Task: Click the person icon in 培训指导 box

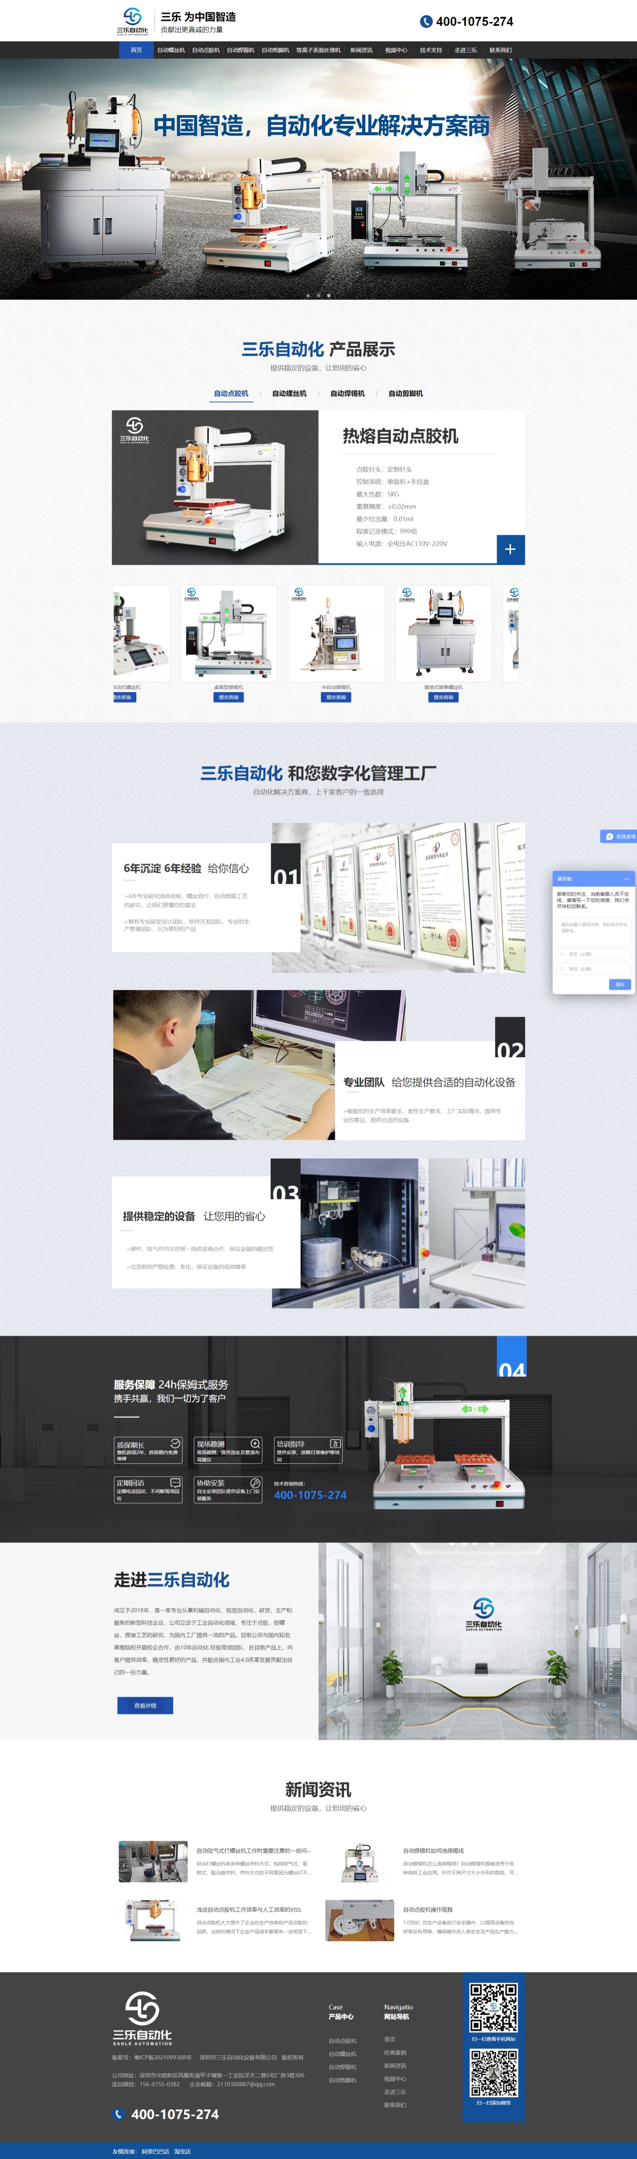Action: pos(334,1443)
